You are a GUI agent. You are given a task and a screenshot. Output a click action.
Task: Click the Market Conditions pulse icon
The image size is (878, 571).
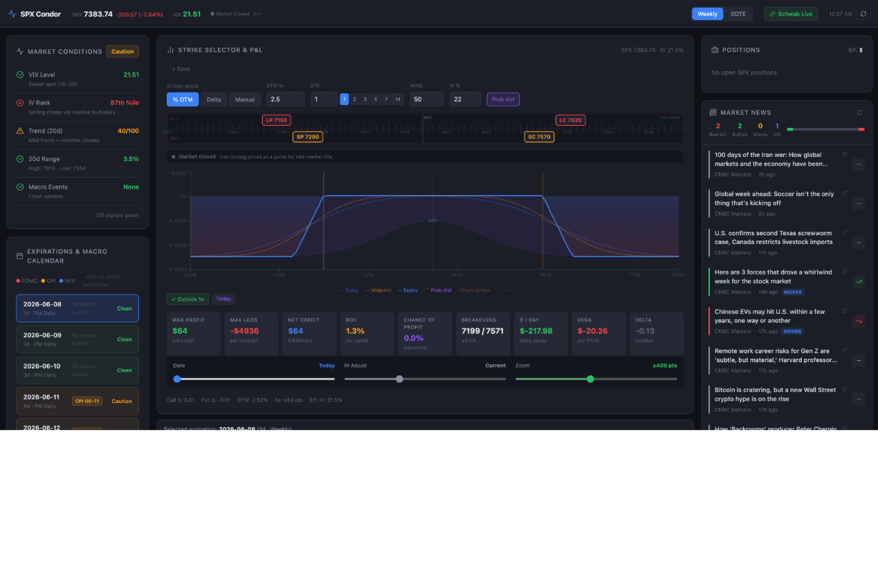[20, 51]
